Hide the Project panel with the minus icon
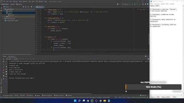 pyautogui.click(x=34, y=7)
